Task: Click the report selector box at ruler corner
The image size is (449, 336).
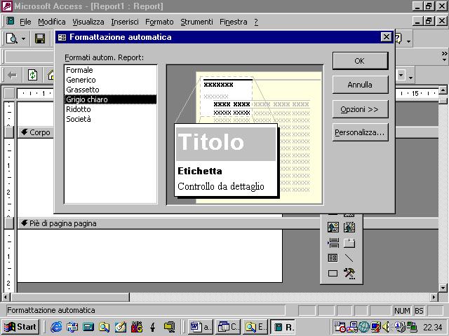Action: coord(9,93)
